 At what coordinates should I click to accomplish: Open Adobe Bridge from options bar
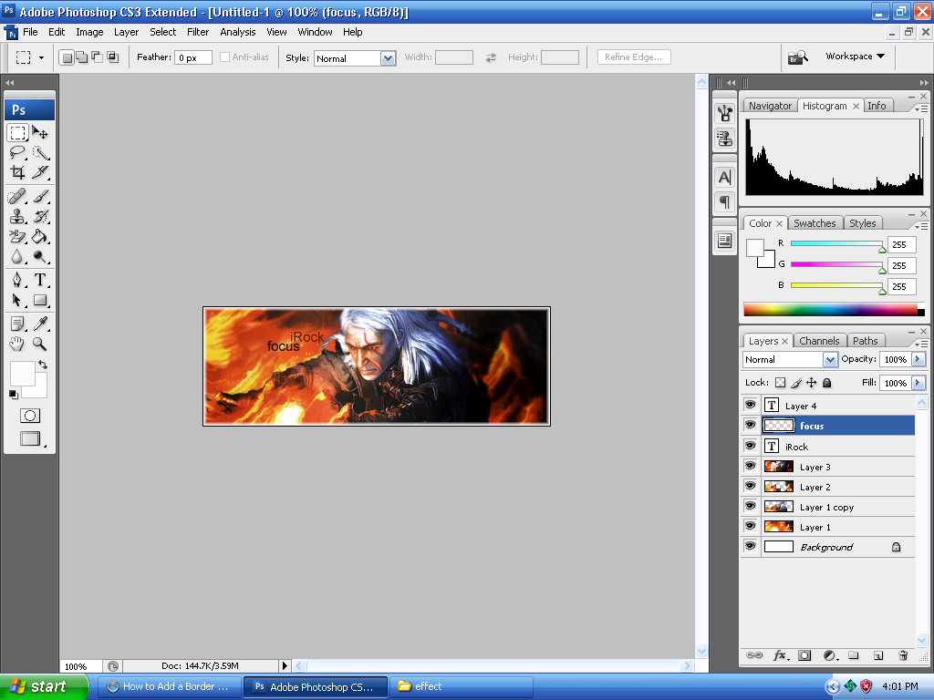[x=797, y=57]
